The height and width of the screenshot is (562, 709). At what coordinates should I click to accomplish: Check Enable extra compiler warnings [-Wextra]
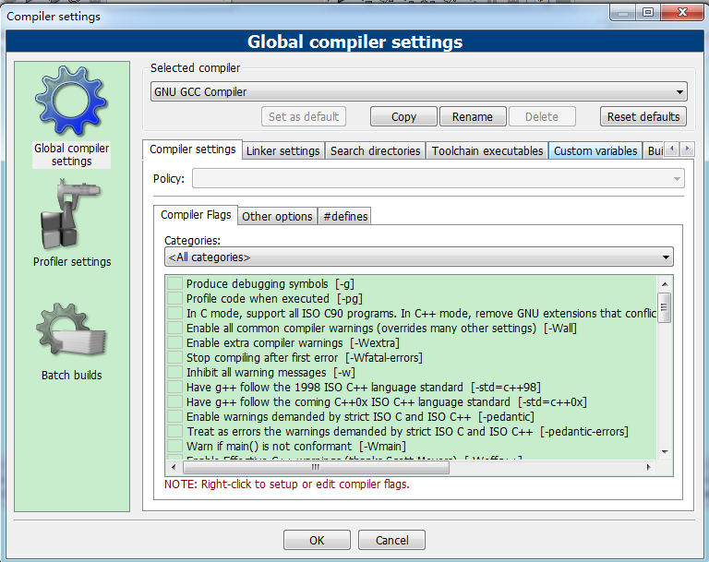pyautogui.click(x=174, y=342)
